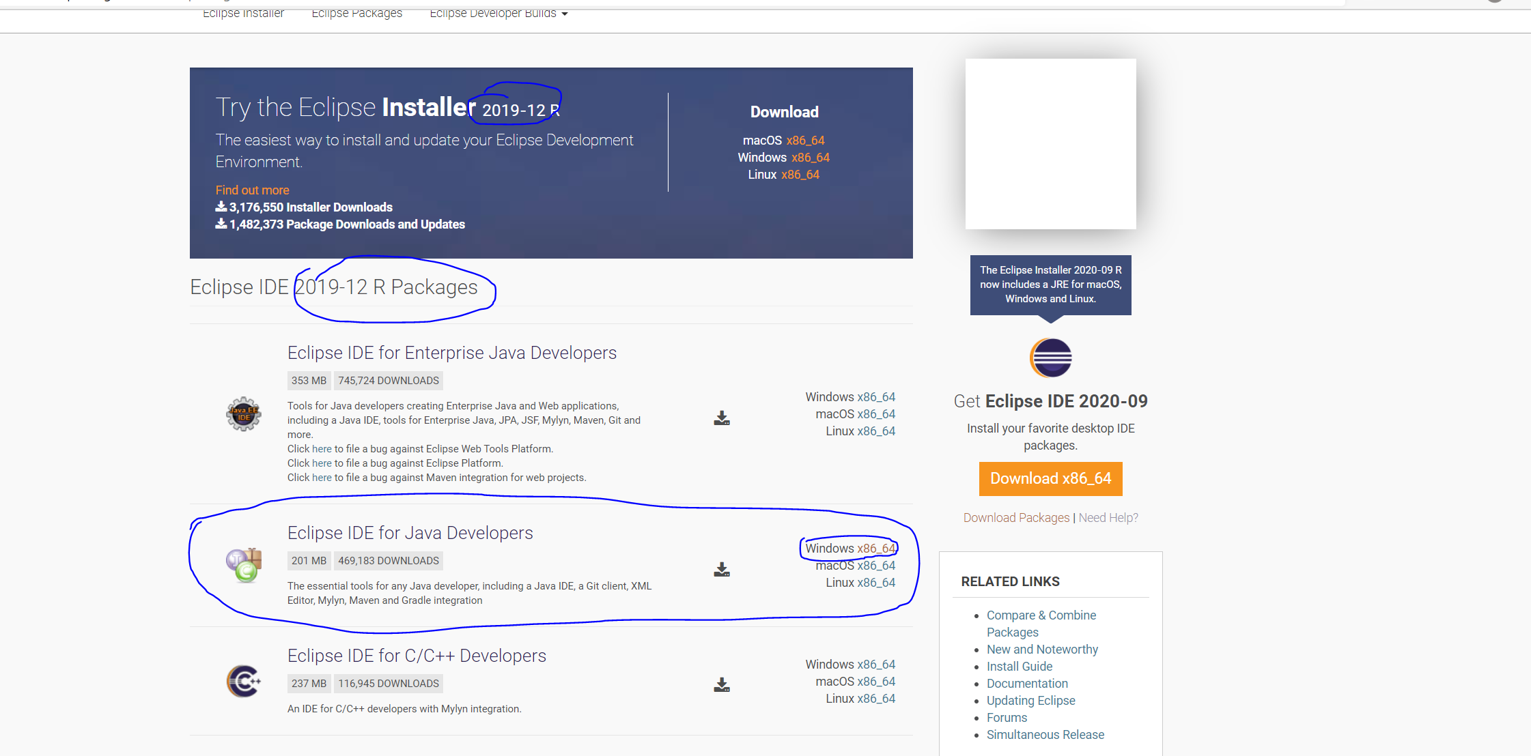Click download icon for Enterprise Java Developers
Image resolution: width=1531 pixels, height=756 pixels.
(x=722, y=418)
